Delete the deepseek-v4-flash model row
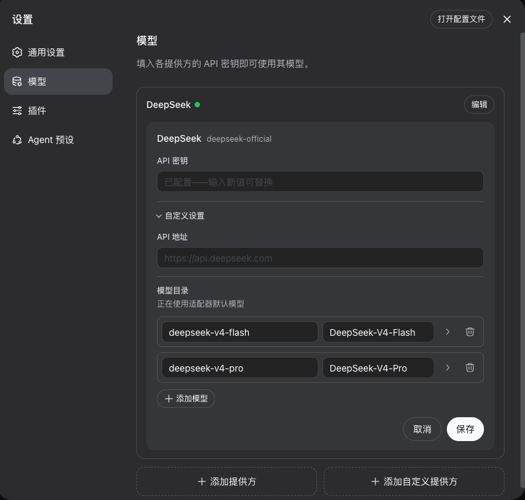 tap(470, 332)
